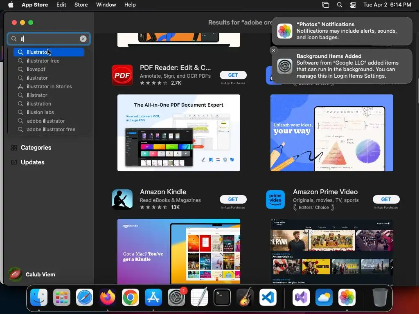Image resolution: width=419 pixels, height=314 pixels.
Task: Select 'adobe illustrator free' suggestion
Action: [x=49, y=129]
